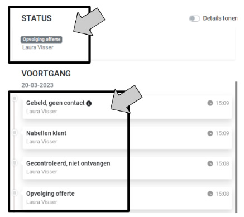
Task: Click Laura Visser under the status badge
Action: [x=38, y=47]
